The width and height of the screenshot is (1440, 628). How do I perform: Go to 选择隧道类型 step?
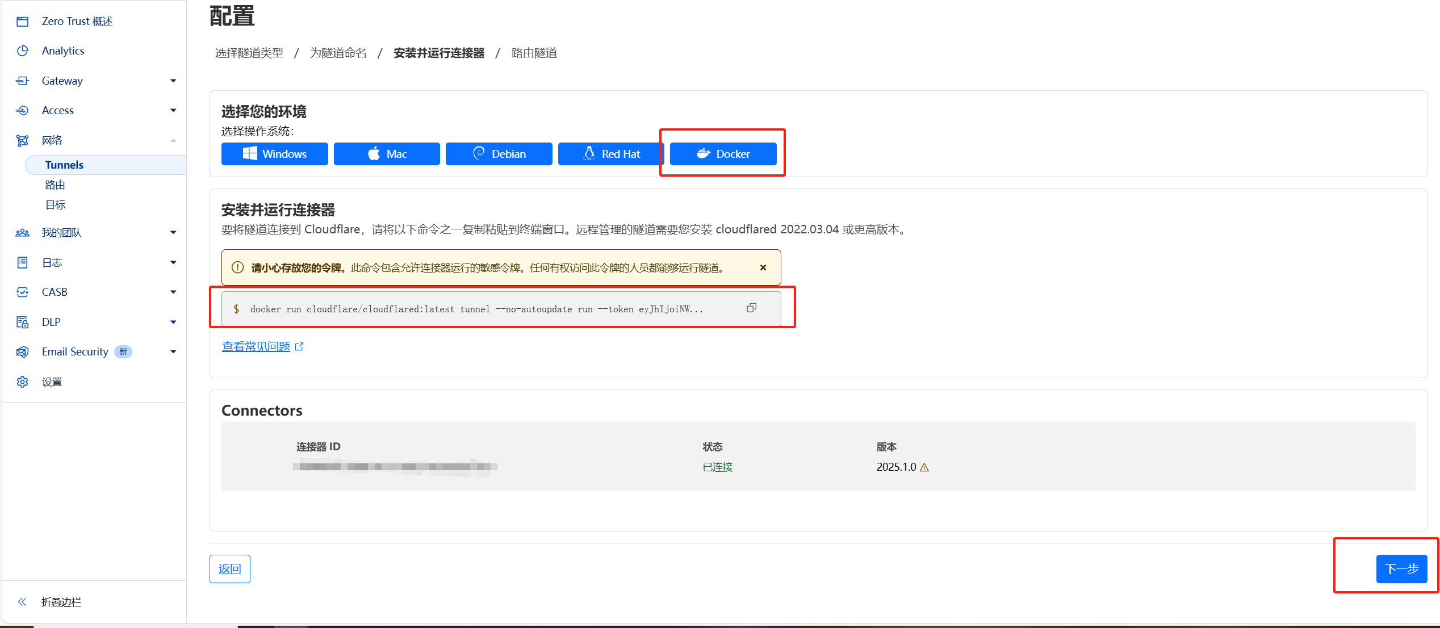coord(249,52)
